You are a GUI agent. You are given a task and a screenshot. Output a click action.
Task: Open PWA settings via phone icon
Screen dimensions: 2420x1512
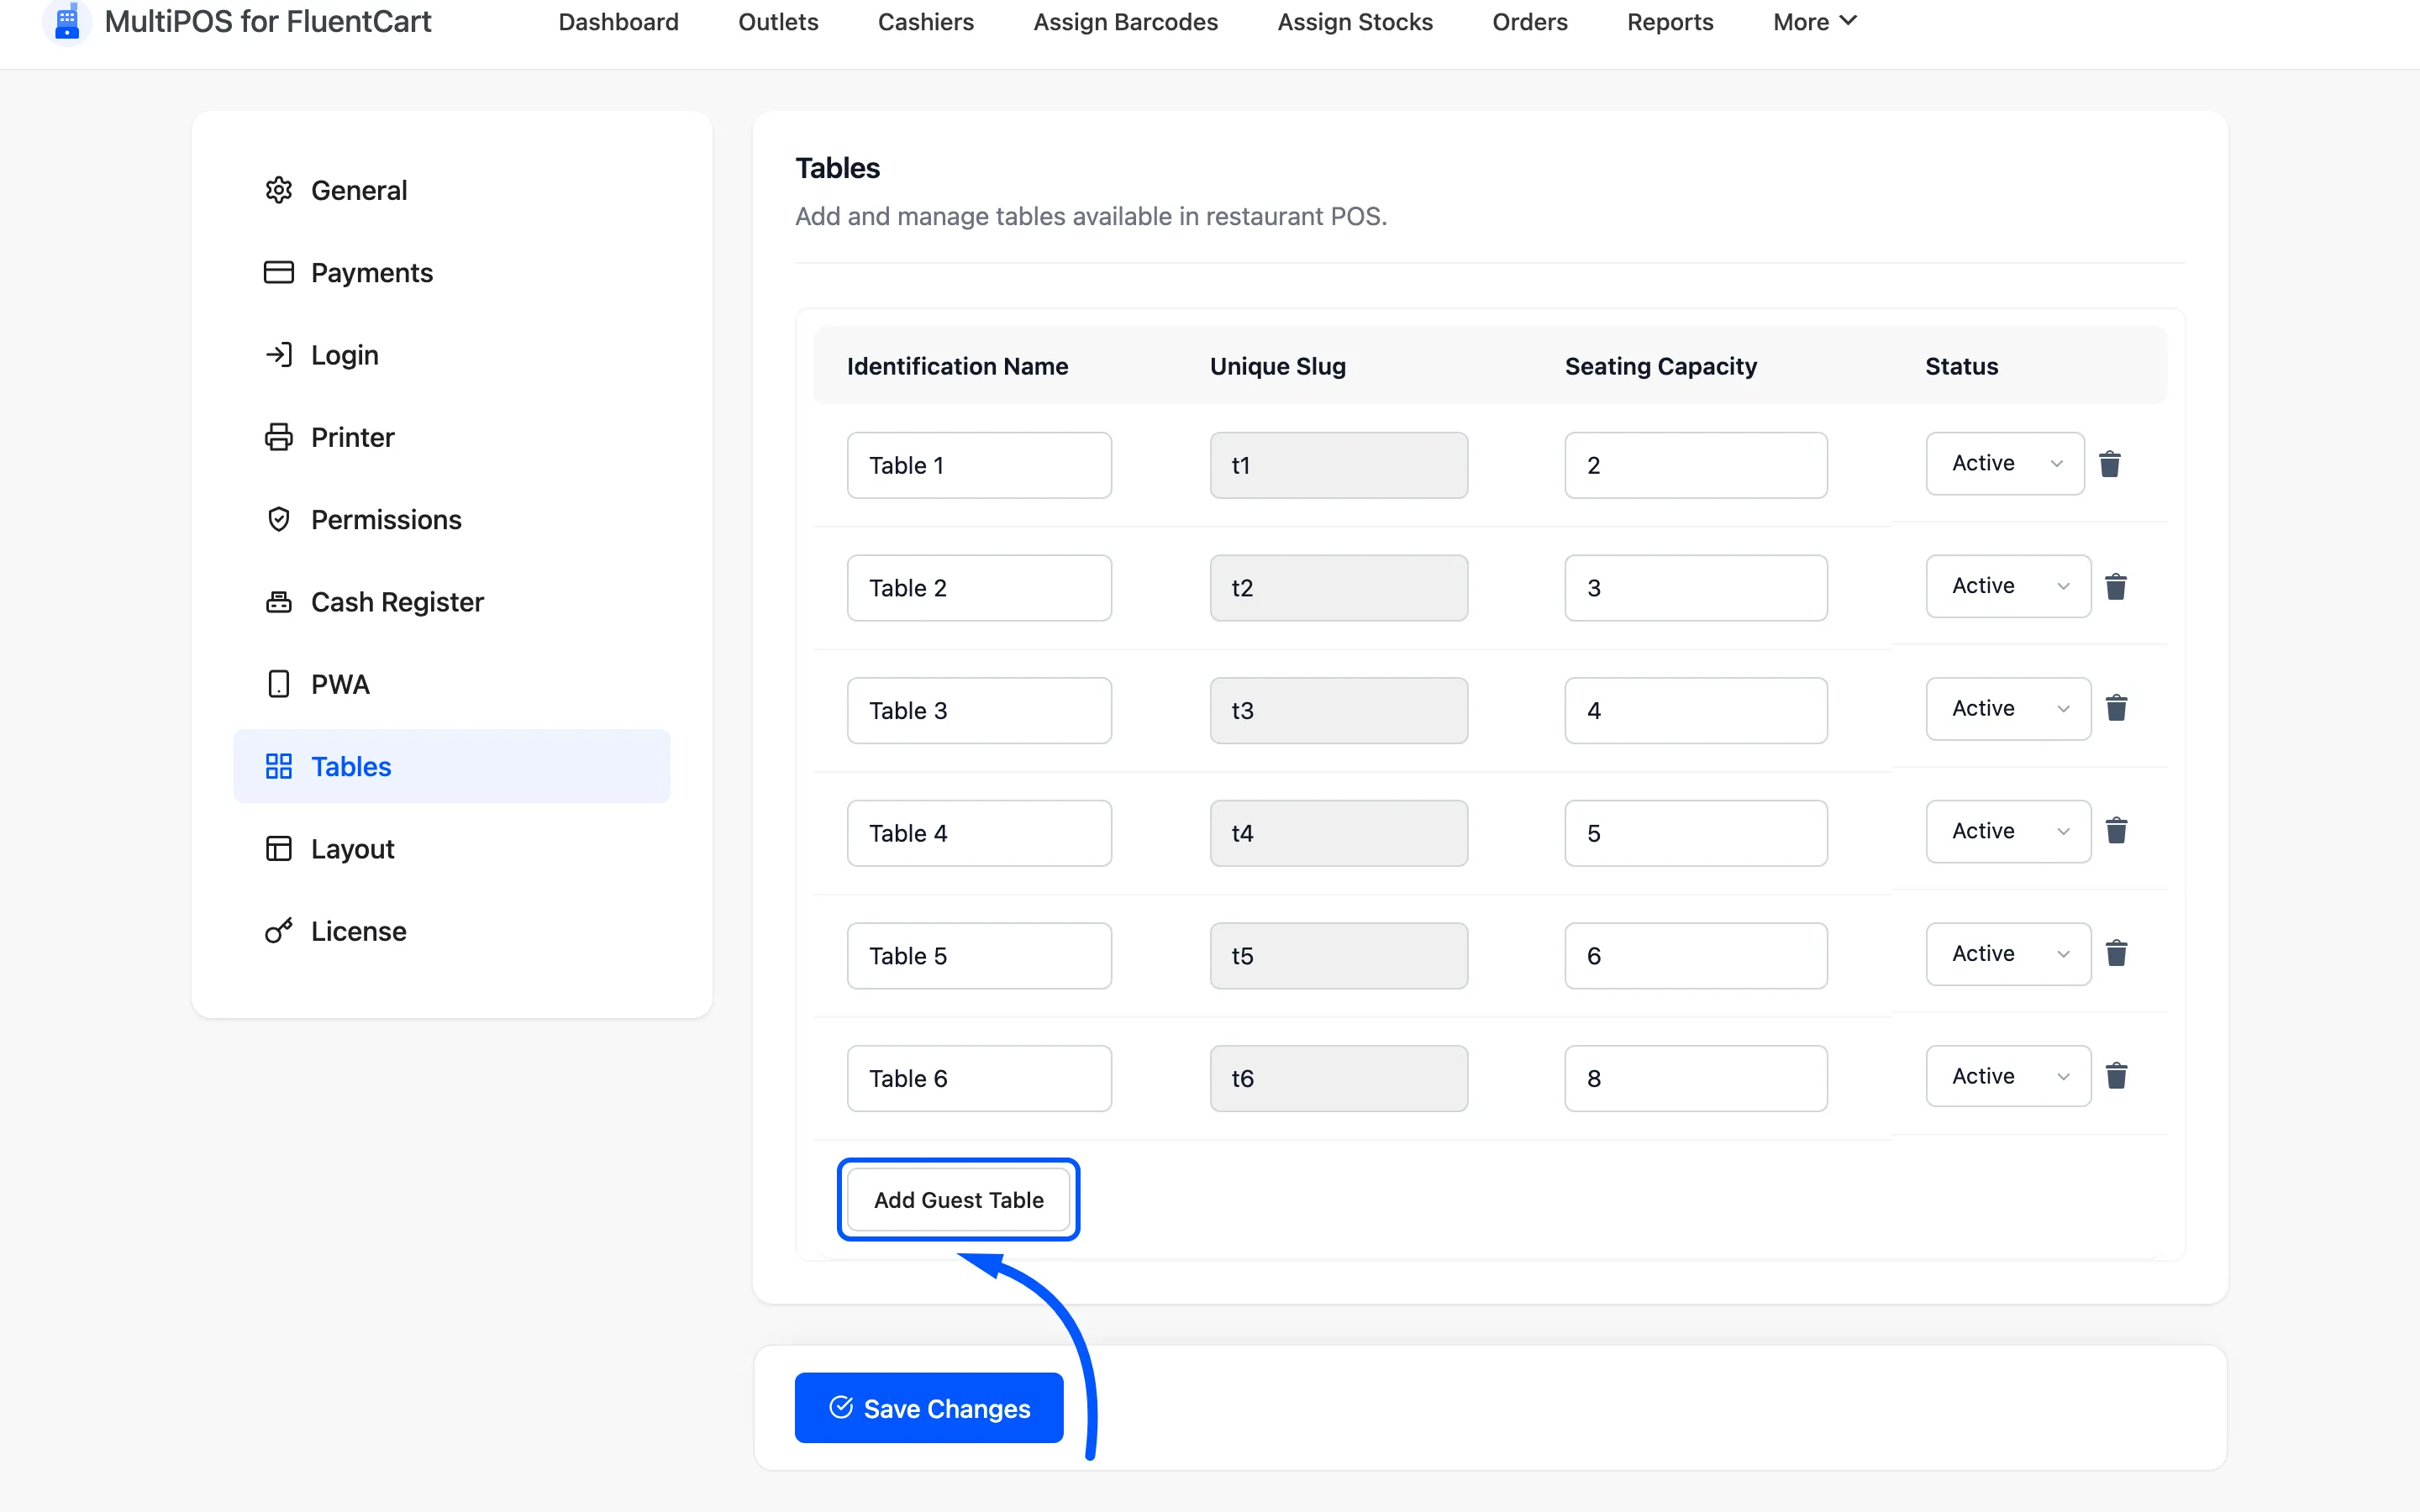[279, 684]
